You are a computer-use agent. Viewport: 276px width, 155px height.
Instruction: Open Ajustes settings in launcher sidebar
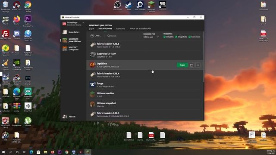[x=69, y=117]
